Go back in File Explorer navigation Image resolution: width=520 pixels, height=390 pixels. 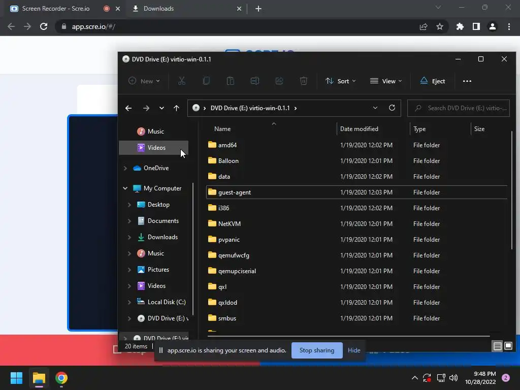pyautogui.click(x=128, y=108)
